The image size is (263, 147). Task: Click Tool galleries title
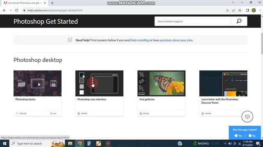click(147, 99)
